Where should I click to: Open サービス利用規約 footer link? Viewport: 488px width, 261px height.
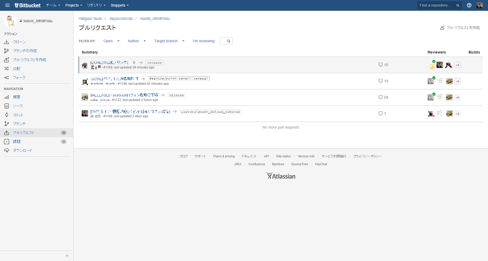(x=334, y=156)
